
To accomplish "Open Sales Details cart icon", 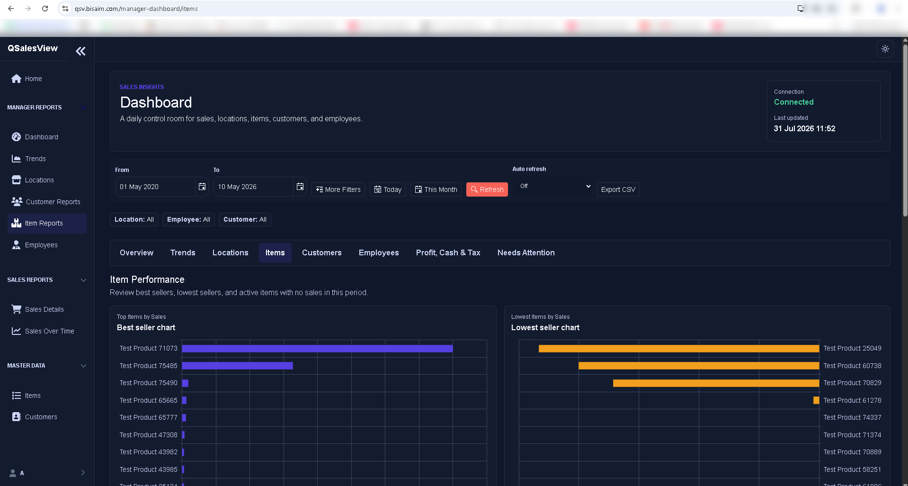I will [x=17, y=309].
